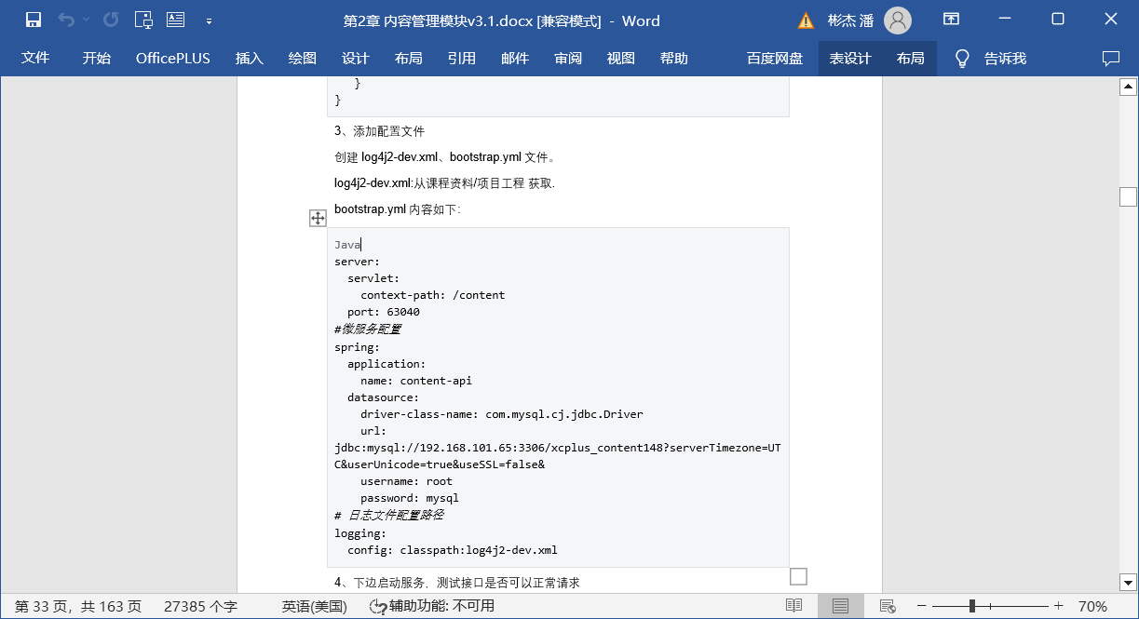Switch to the 插入 tab
This screenshot has width=1139, height=619.
[x=250, y=58]
